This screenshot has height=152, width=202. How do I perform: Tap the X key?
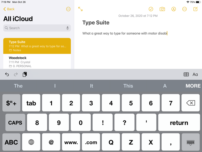pyautogui.click(x=151, y=142)
